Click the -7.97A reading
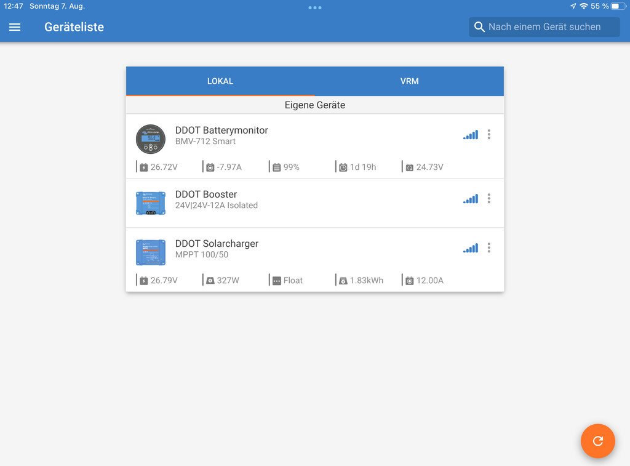 click(229, 167)
